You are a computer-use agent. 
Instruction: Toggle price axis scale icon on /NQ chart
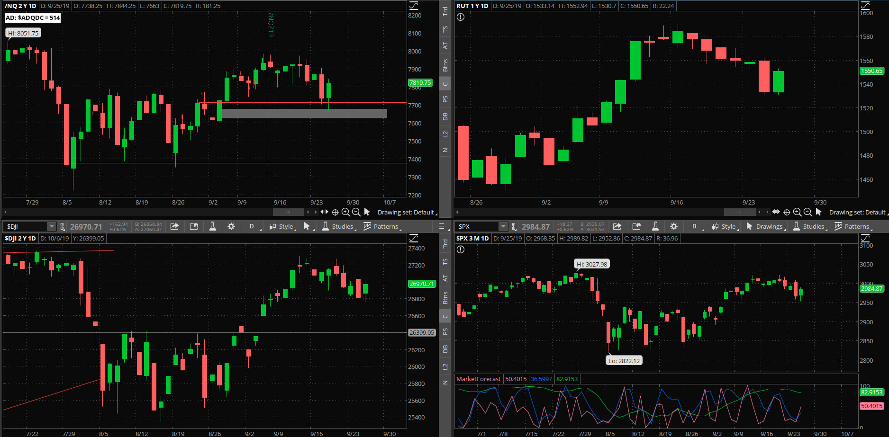[414, 6]
